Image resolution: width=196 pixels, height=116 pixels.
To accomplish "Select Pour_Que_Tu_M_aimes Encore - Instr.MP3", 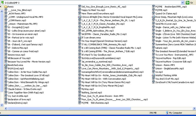I will (x=102, y=96).
